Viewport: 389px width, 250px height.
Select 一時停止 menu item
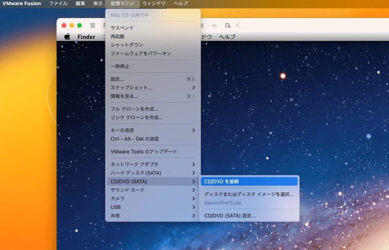tap(153, 66)
